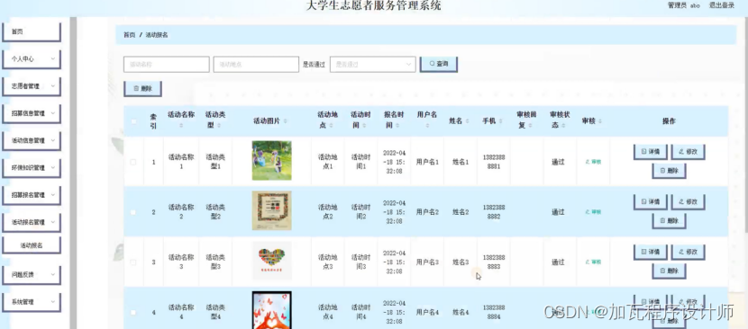The width and height of the screenshot is (748, 329).
Task: Click the 管理员 abo account label
Action: pyautogui.click(x=684, y=5)
